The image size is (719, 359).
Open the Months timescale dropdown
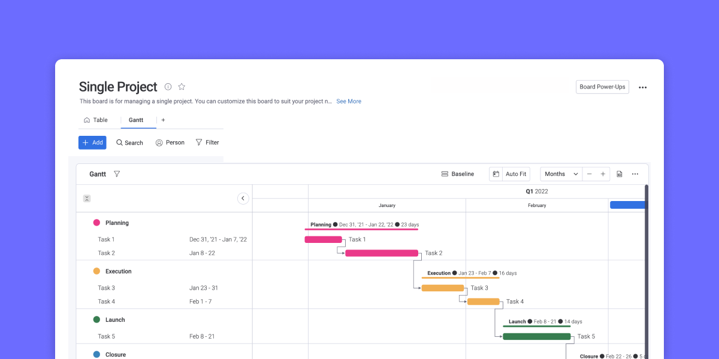pos(560,174)
